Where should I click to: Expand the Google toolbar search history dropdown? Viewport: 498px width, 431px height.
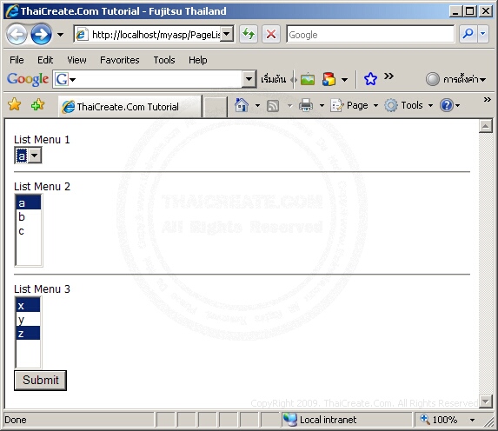pyautogui.click(x=249, y=79)
